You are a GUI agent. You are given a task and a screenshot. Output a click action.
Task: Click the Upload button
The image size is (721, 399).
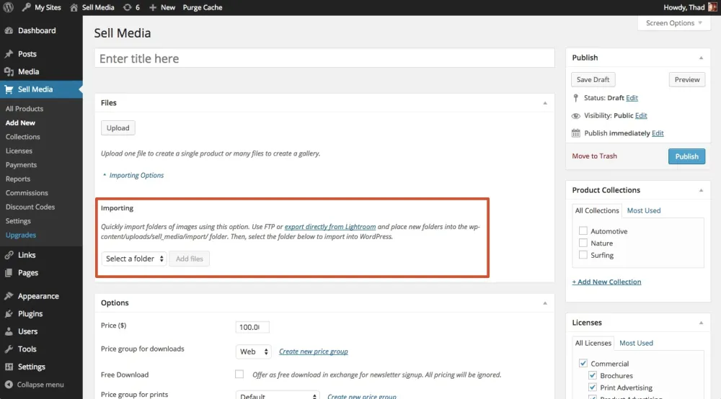118,128
